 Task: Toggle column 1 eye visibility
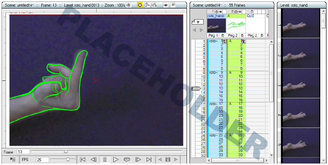pos(220,12)
